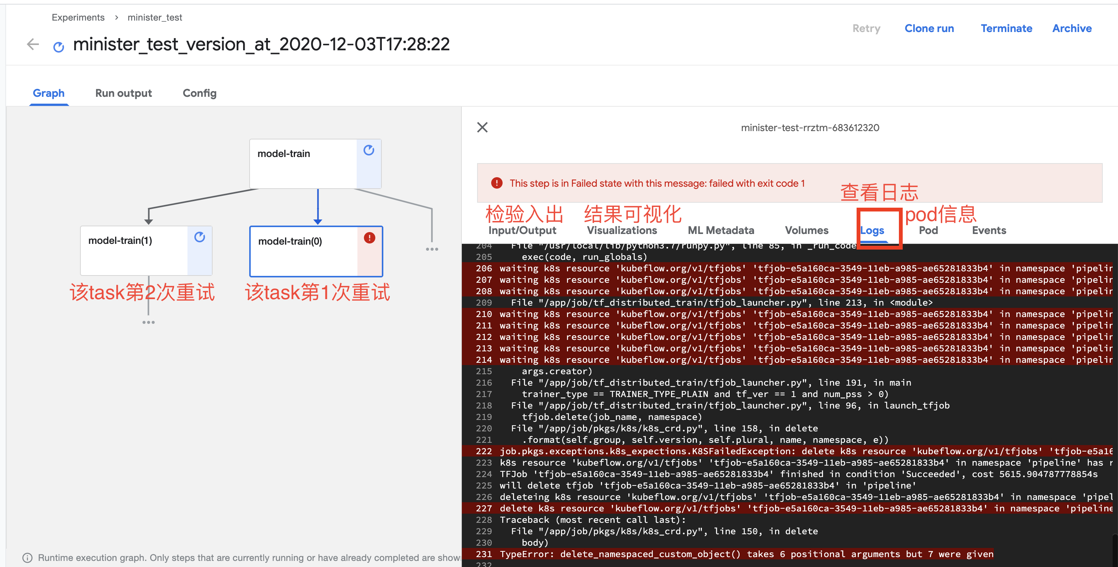The width and height of the screenshot is (1118, 567).
Task: Click the running status icon beside run title
Action: [x=59, y=46]
